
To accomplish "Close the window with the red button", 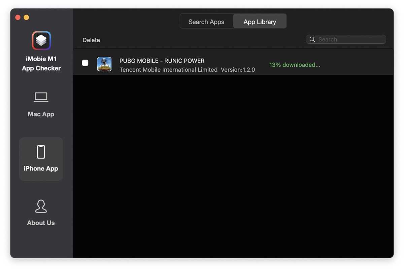I will [x=18, y=17].
